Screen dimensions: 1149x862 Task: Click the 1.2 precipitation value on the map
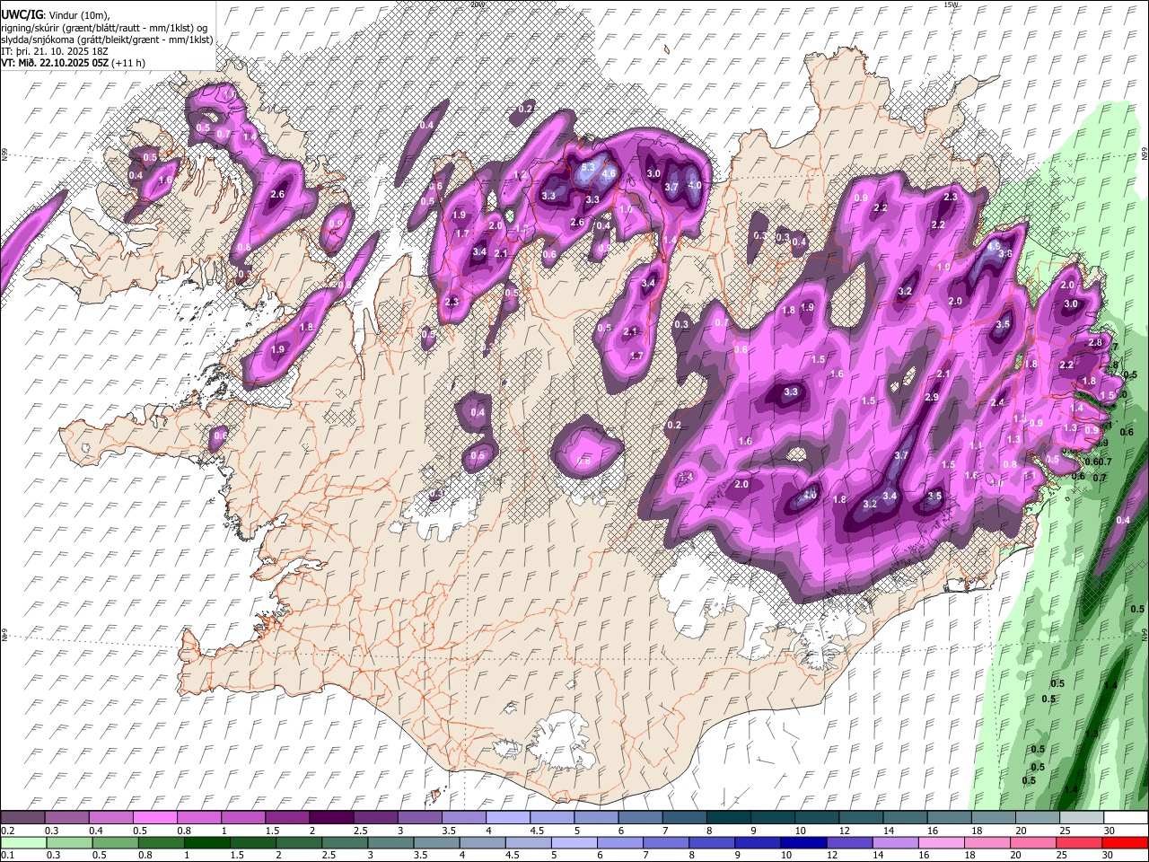click(x=519, y=175)
